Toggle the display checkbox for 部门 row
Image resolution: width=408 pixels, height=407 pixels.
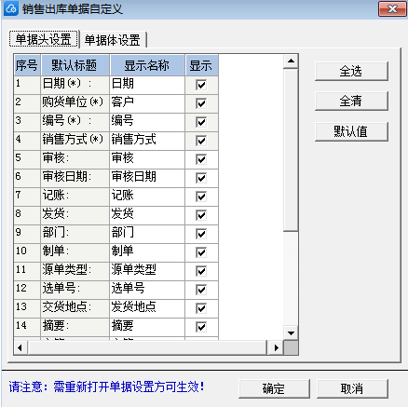click(x=201, y=234)
